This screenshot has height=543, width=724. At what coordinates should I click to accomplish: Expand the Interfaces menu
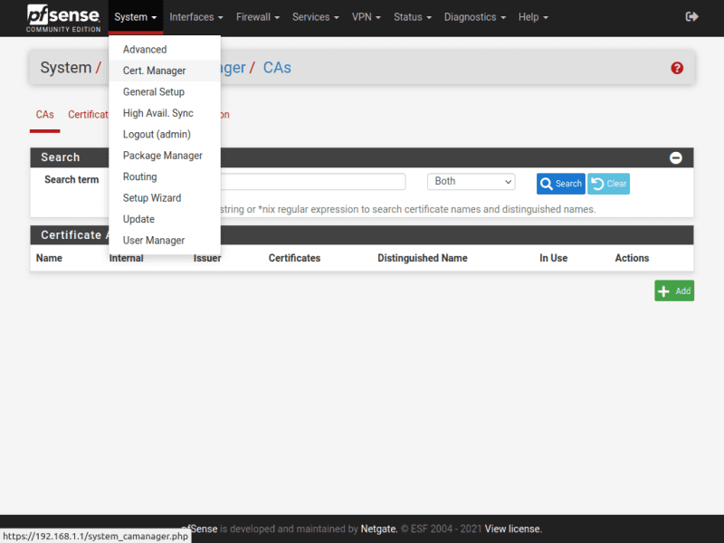[195, 17]
